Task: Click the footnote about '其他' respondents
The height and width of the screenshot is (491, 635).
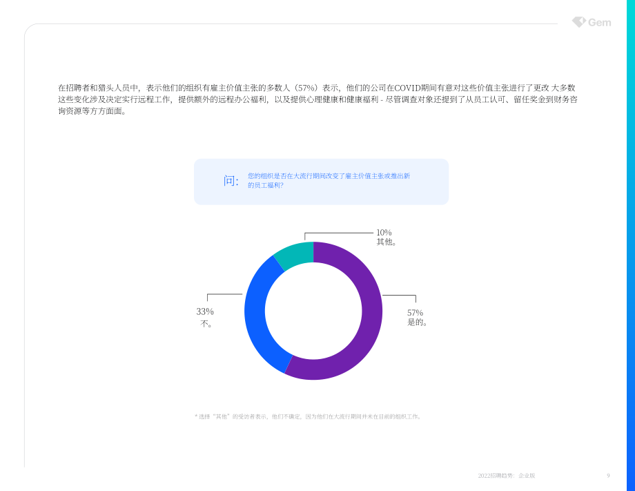Action: (309, 416)
